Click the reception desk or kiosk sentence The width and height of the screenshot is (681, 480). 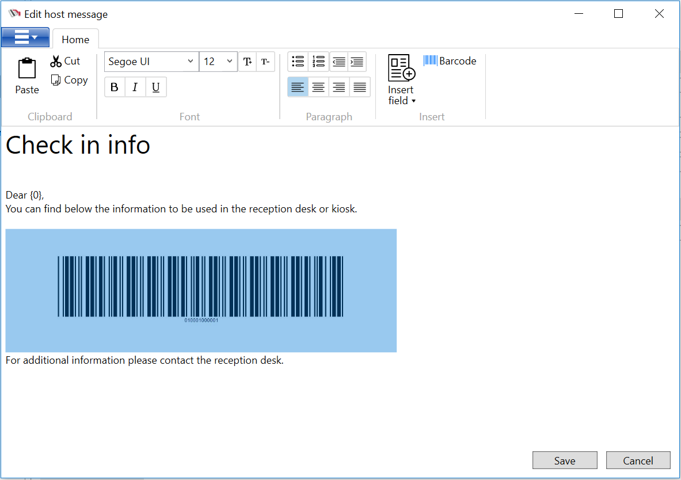[x=181, y=209]
